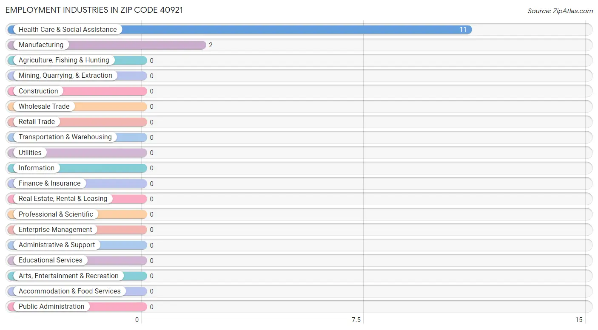
Task: Click the Source: ZipAtlas.com text
Action: [560, 11]
